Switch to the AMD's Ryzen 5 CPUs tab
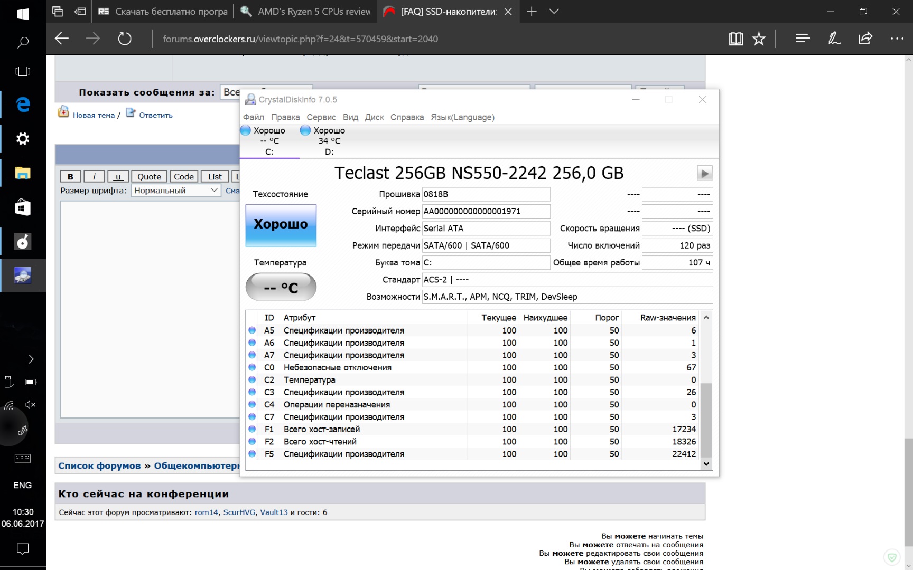 (306, 12)
